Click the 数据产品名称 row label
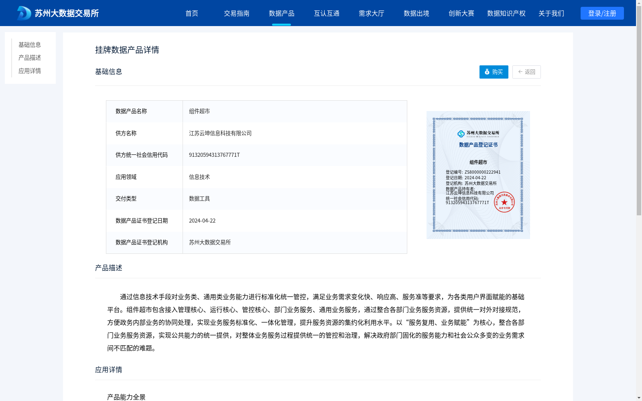The width and height of the screenshot is (642, 401). point(131,111)
